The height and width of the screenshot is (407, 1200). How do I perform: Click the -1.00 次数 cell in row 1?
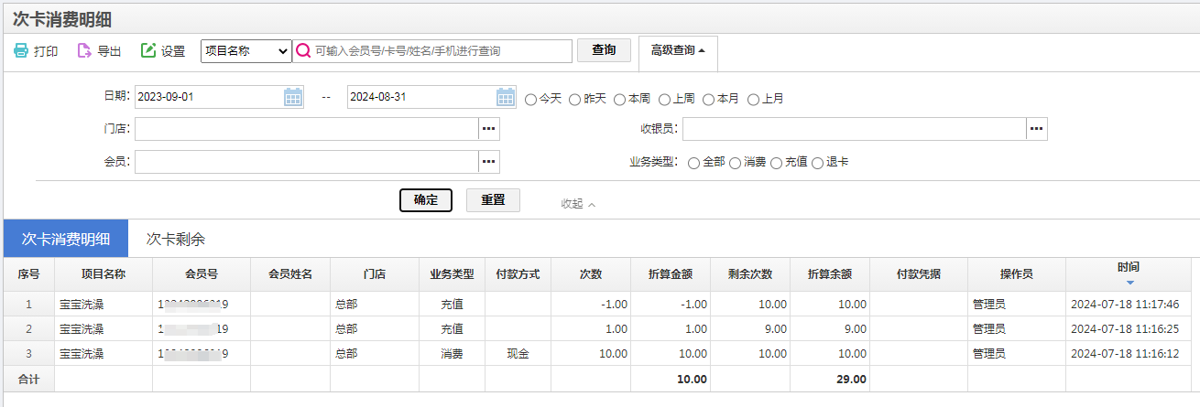(x=591, y=305)
